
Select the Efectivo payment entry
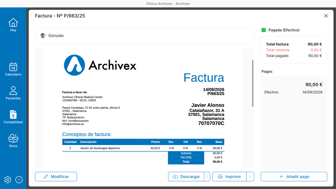pyautogui.click(x=294, y=88)
